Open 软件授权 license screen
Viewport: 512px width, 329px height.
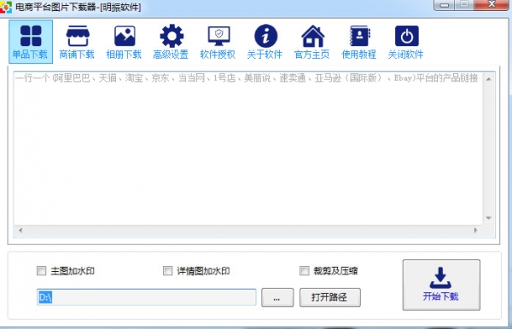point(218,42)
